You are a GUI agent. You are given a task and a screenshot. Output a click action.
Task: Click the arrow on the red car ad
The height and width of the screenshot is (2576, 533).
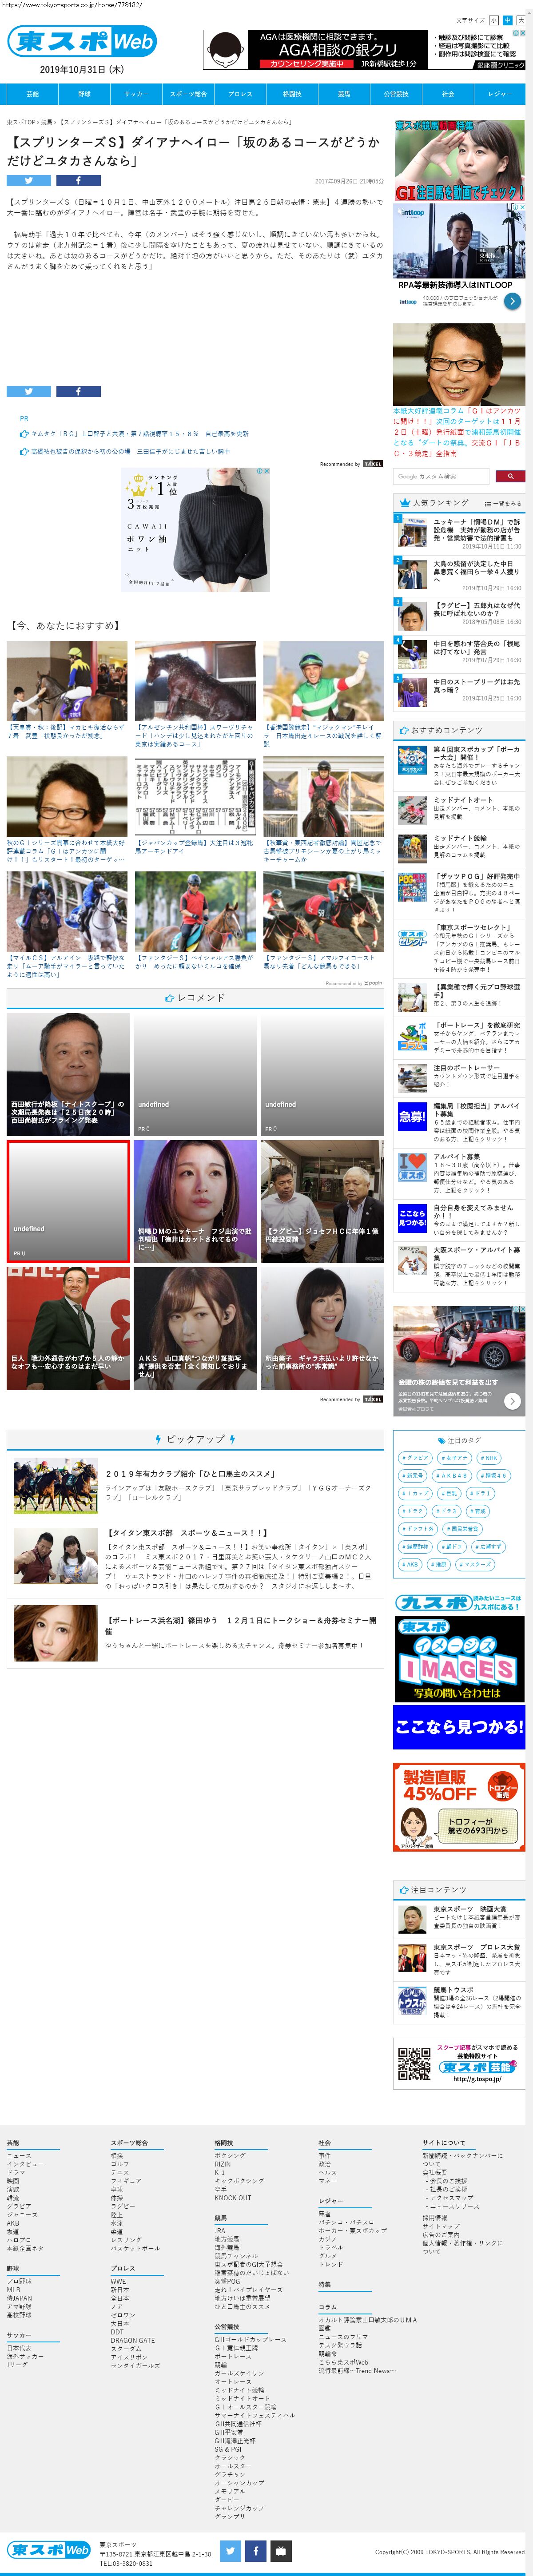[512, 1401]
